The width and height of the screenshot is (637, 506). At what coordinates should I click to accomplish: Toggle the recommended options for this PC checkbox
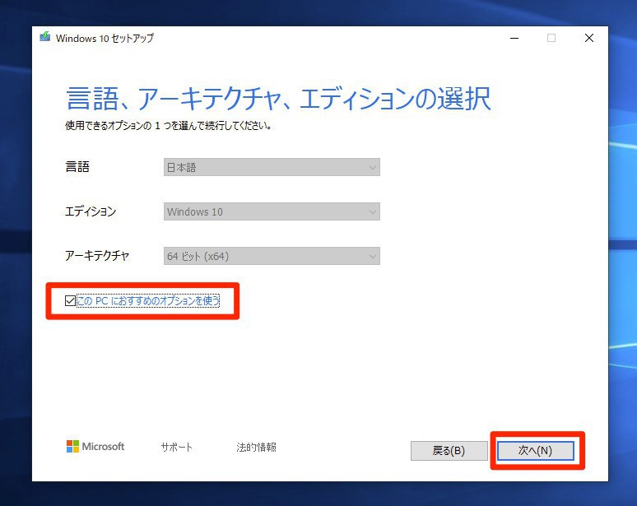point(70,300)
